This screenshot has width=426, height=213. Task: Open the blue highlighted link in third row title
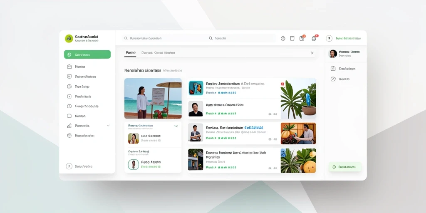click(254, 127)
